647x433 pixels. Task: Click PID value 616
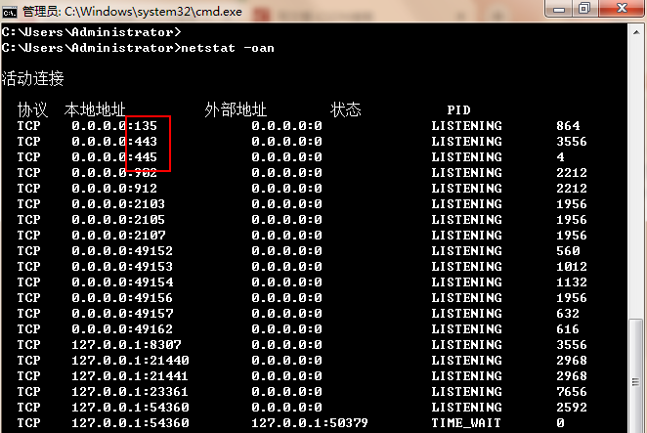click(x=568, y=329)
